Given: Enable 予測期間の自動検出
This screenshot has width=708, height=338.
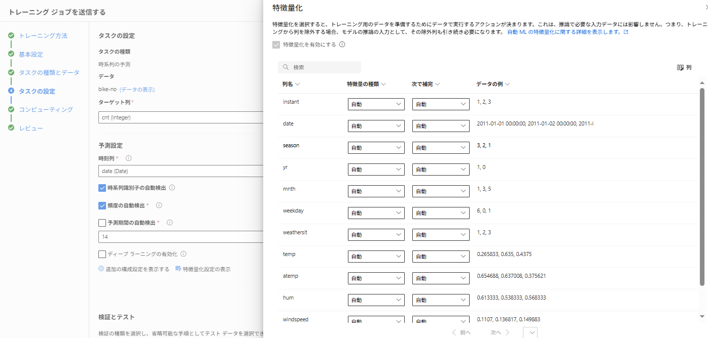Looking at the screenshot, I should pos(102,222).
